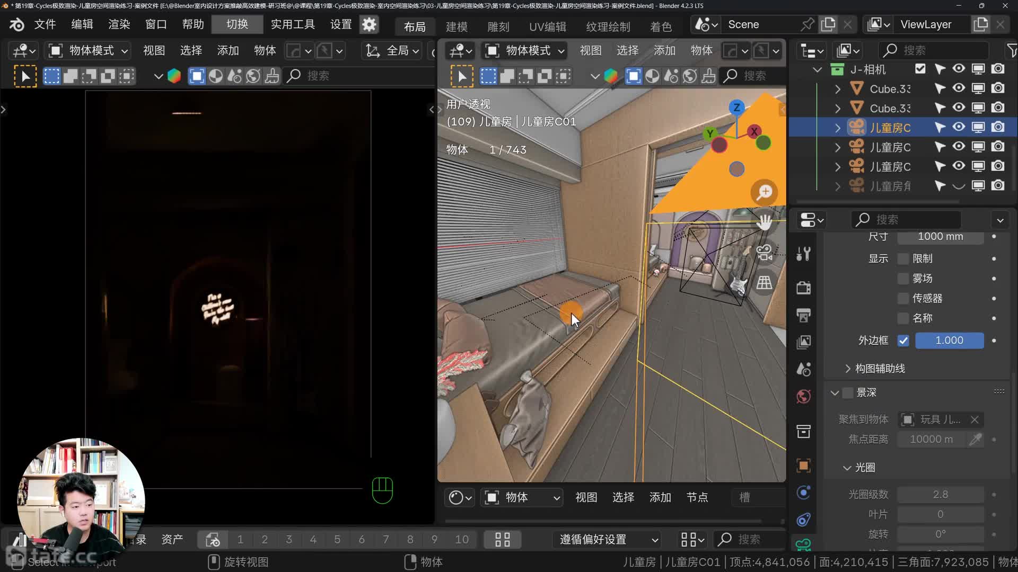Toggle camera view icon in viewport
Viewport: 1018px width, 572px height.
764,253
